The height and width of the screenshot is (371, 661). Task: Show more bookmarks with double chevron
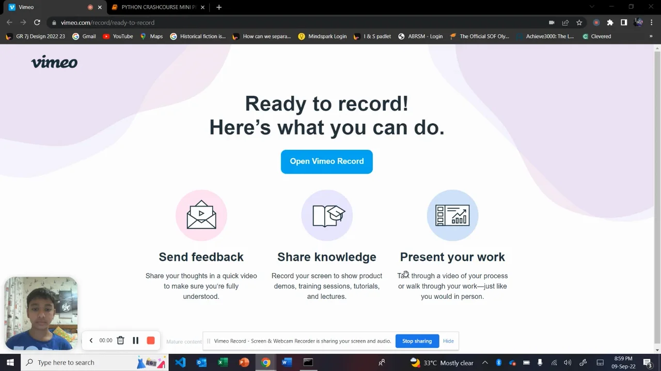coord(651,37)
